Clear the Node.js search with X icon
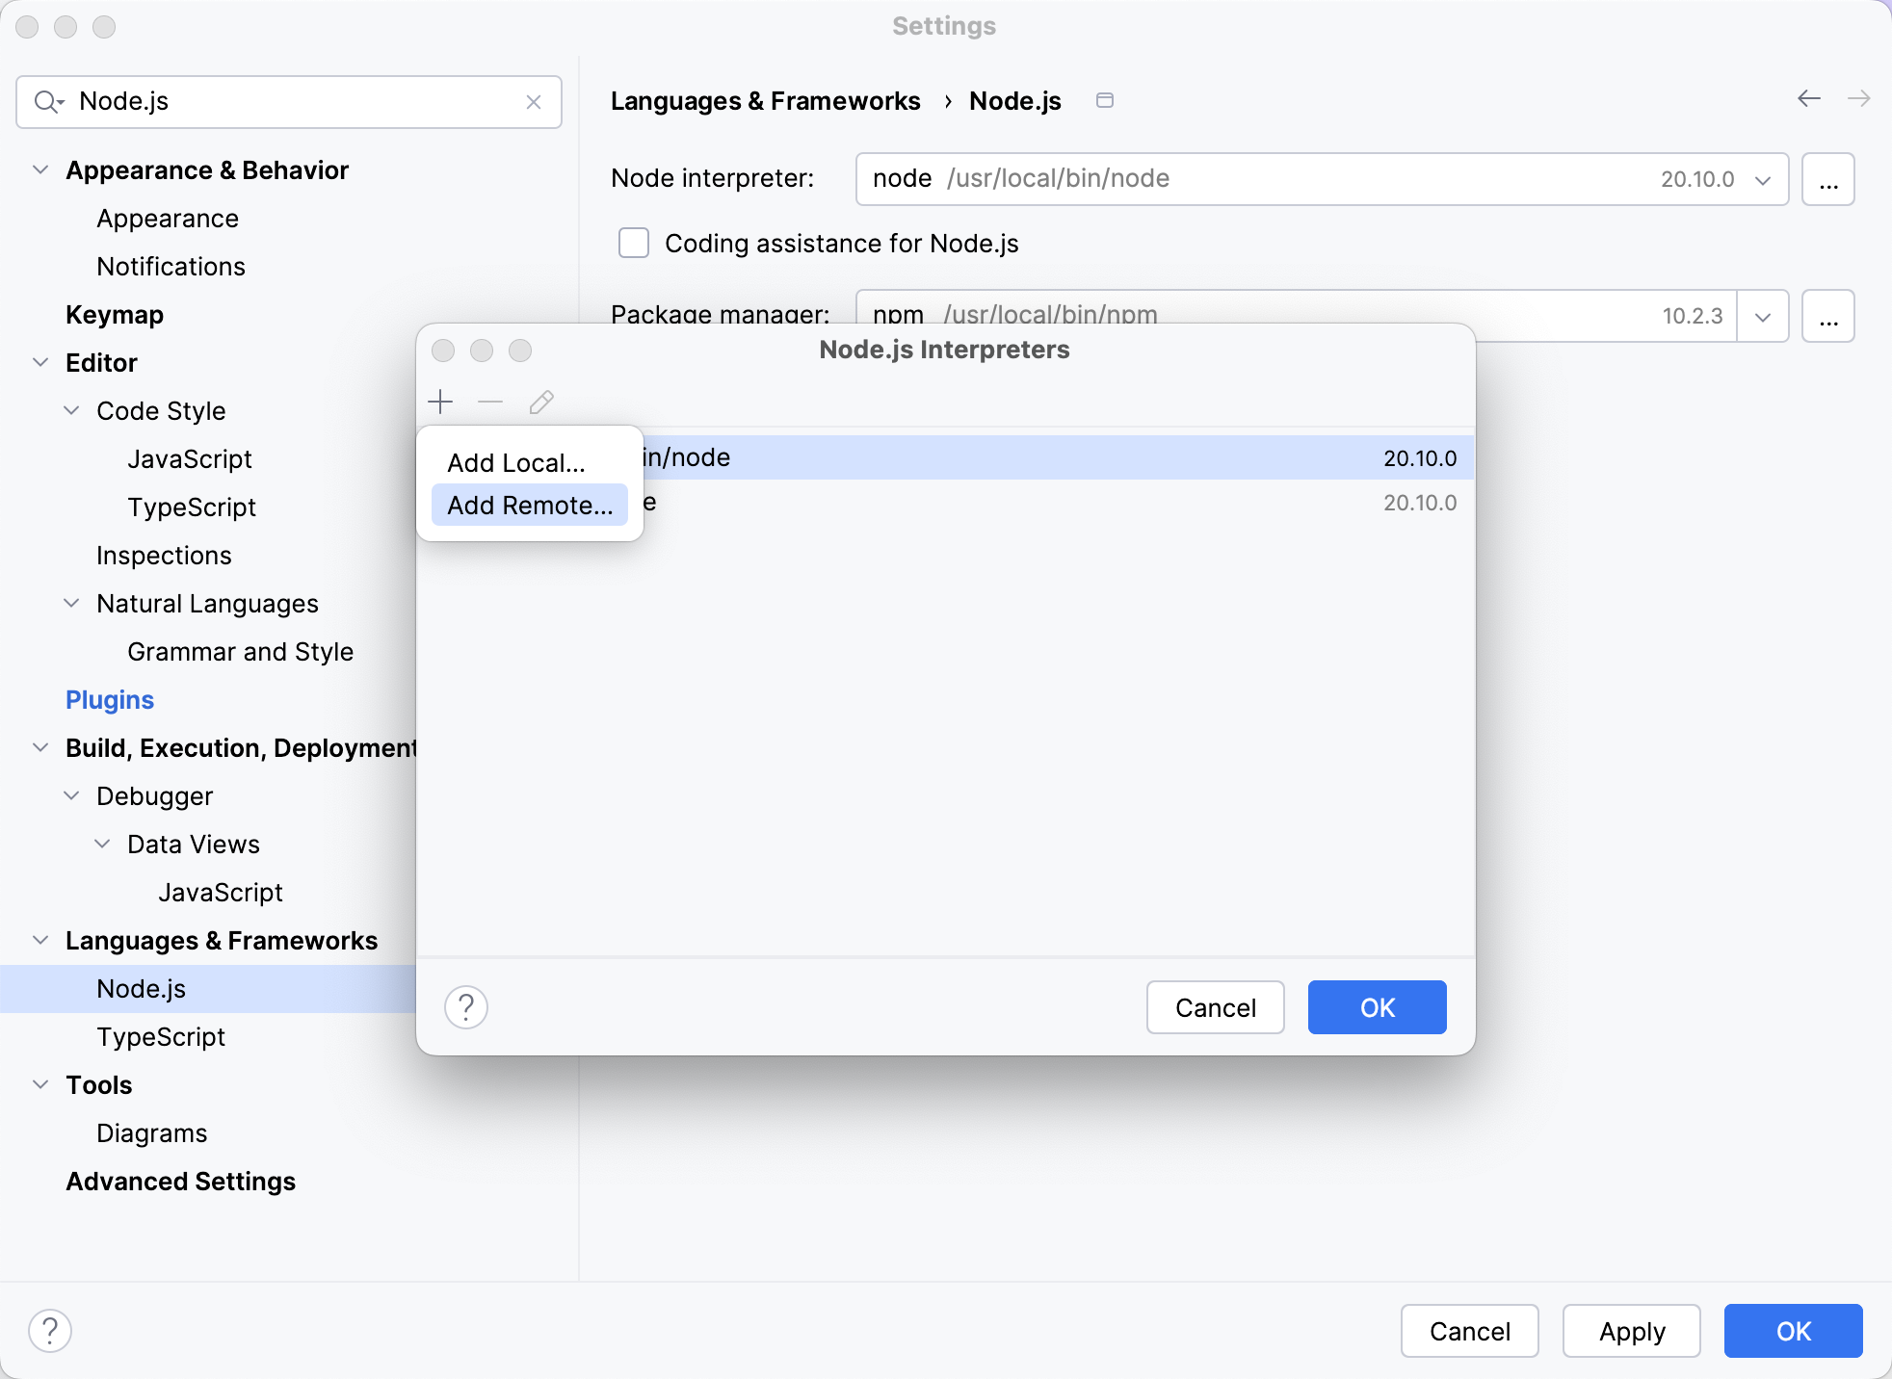 click(534, 102)
